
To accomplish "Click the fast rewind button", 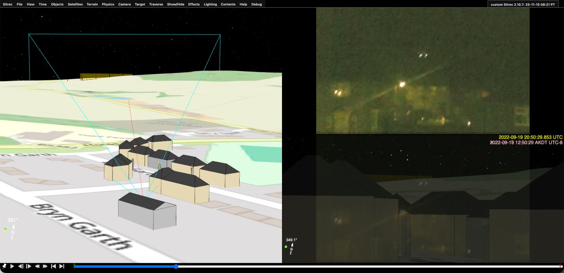I will click(x=37, y=266).
